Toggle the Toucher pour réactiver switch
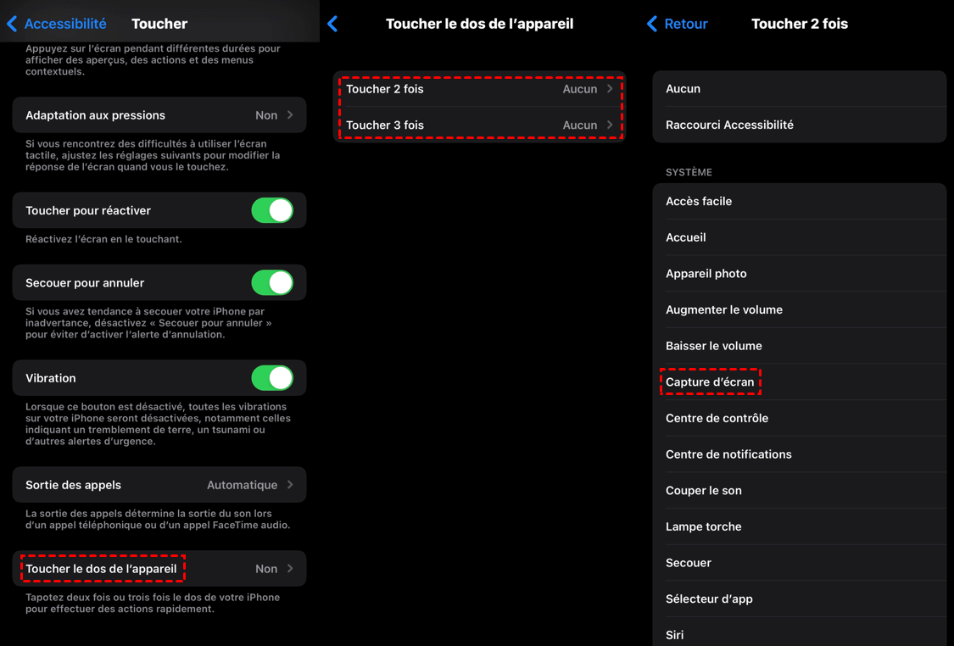This screenshot has height=646, width=954. point(272,210)
